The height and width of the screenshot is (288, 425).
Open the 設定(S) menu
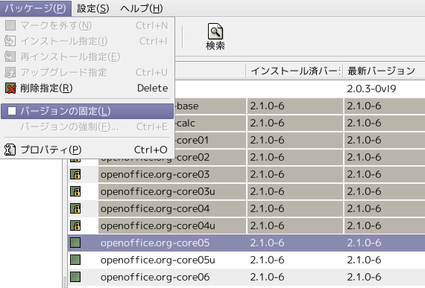(93, 8)
